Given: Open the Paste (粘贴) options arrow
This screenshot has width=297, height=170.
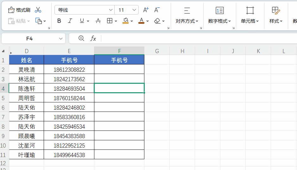Looking at the screenshot, I should click(28, 21).
